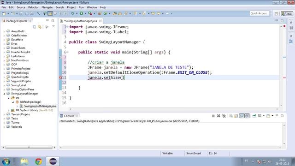
Task: Click the editor vertical scrollbar down arrow
Action: tap(281, 105)
